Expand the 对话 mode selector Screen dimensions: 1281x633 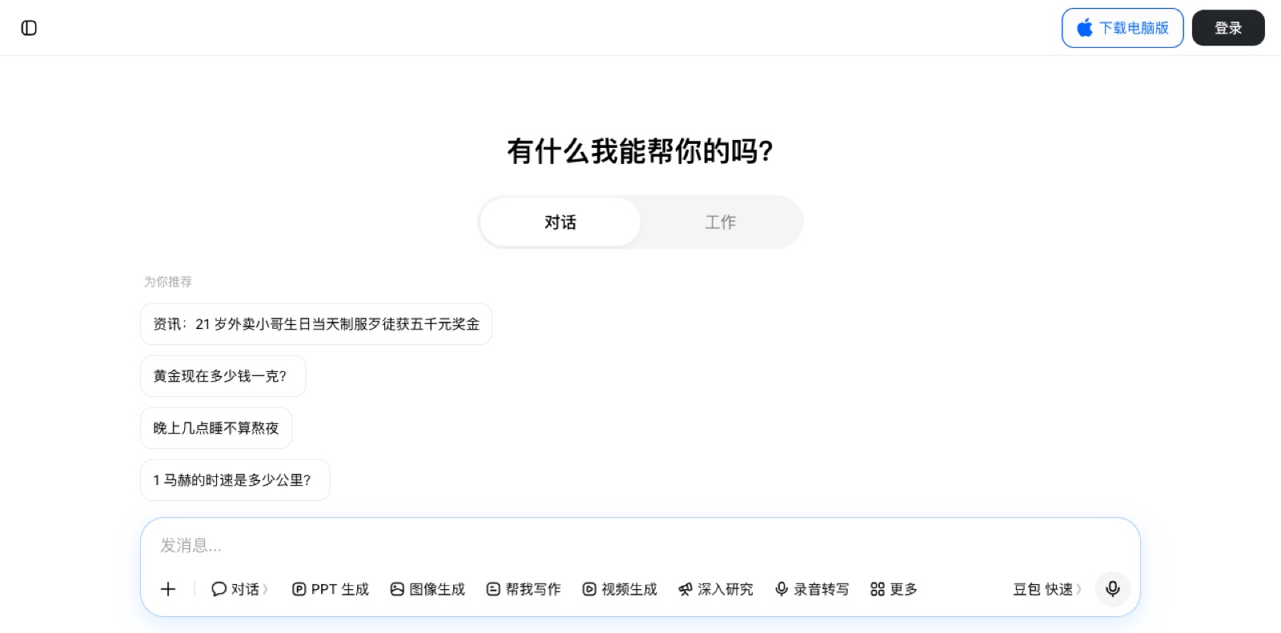[239, 589]
